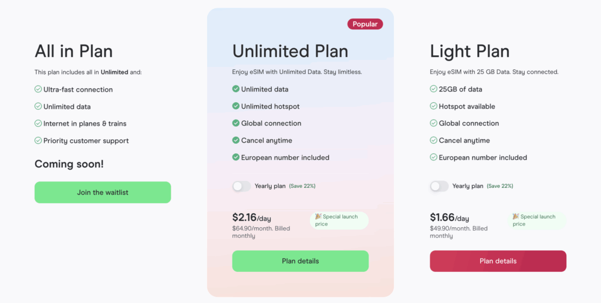
Task: Click the checkmark icon beside 25GB of data
Action: [x=434, y=89]
